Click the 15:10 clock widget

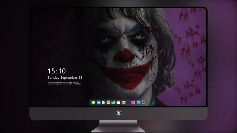tap(57, 71)
